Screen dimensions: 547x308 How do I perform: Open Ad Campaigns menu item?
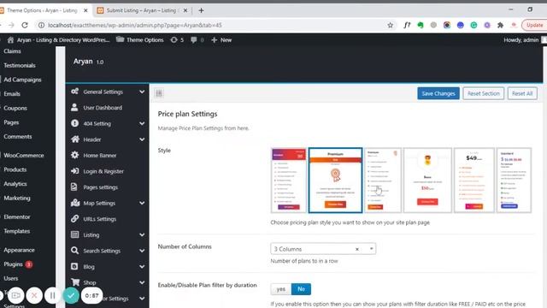(x=22, y=80)
